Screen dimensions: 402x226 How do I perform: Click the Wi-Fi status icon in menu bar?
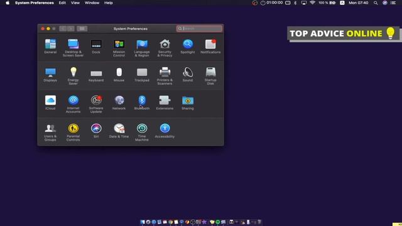click(x=312, y=3)
